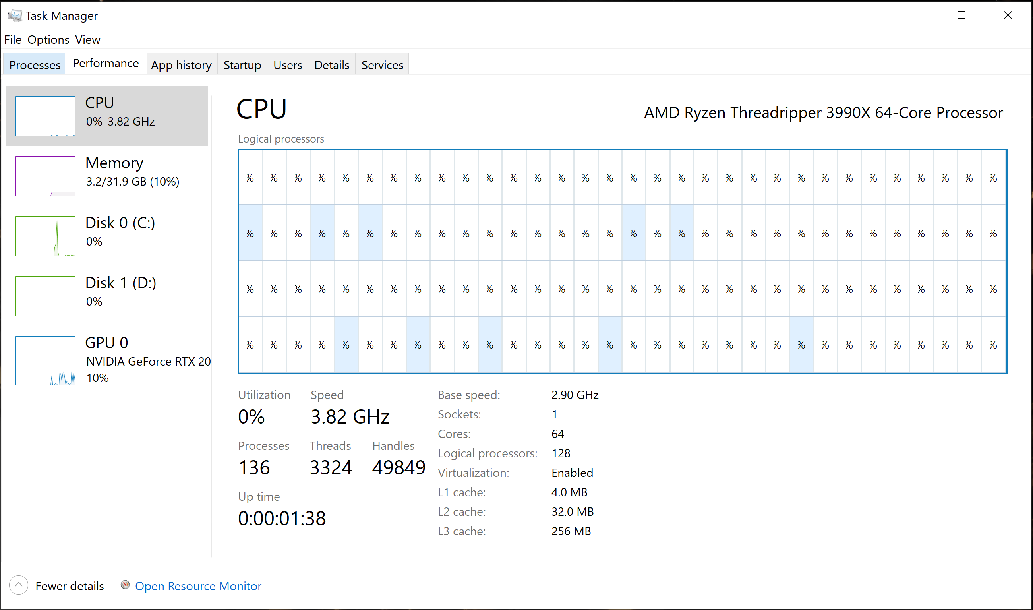Switch to the Processes tab
This screenshot has width=1033, height=610.
coord(35,65)
